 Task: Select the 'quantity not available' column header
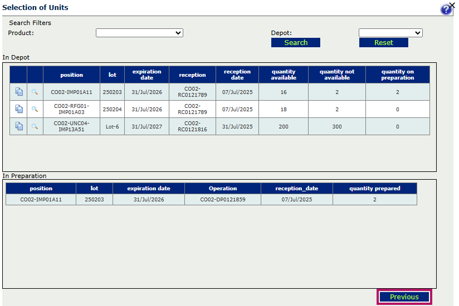[x=337, y=75]
